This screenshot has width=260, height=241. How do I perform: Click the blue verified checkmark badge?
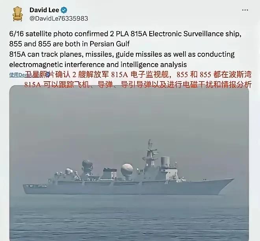tap(64, 10)
